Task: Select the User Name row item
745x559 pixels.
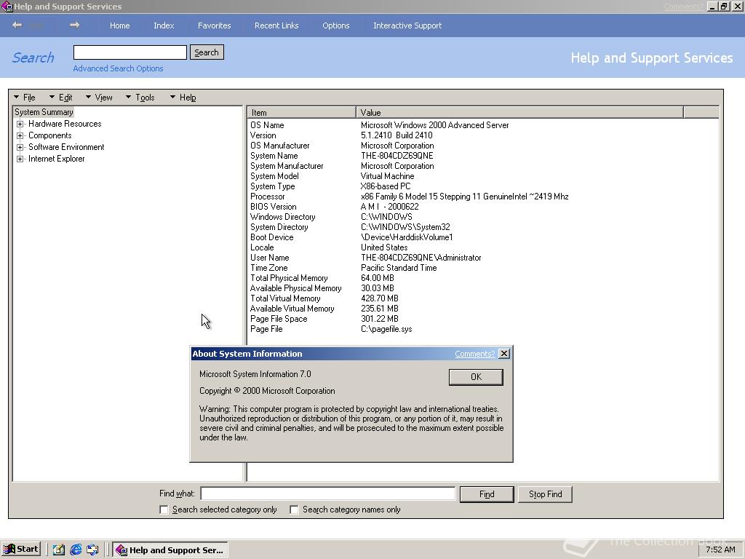Action: pos(269,258)
